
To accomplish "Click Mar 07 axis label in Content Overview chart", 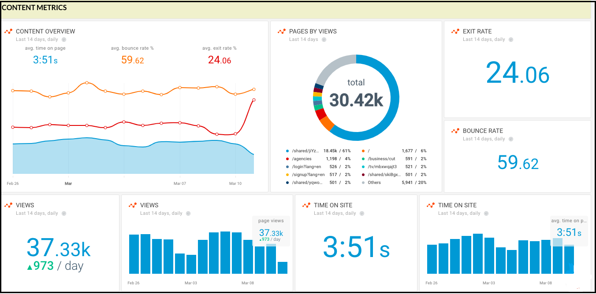I will point(180,184).
